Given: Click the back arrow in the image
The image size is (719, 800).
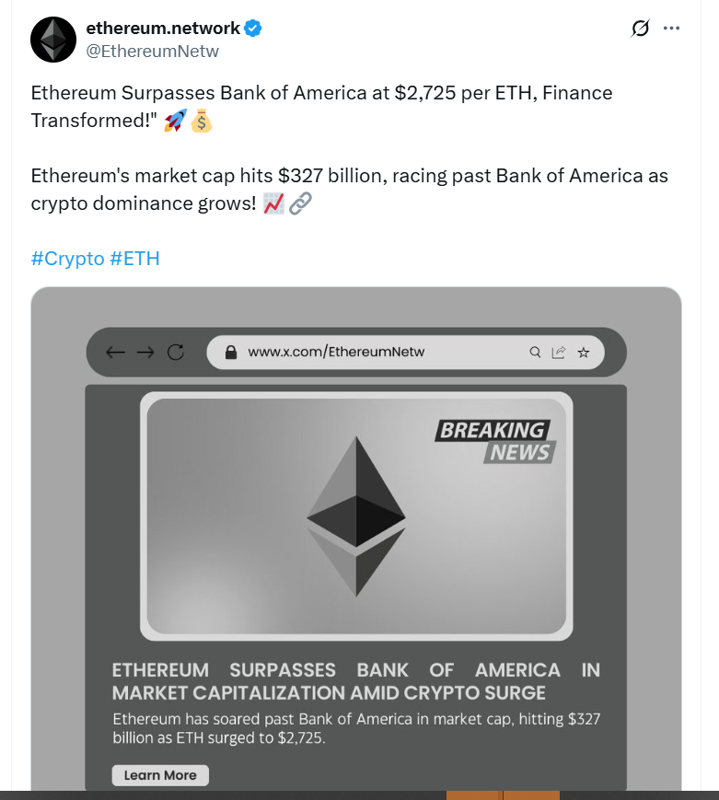Looking at the screenshot, I should [115, 352].
